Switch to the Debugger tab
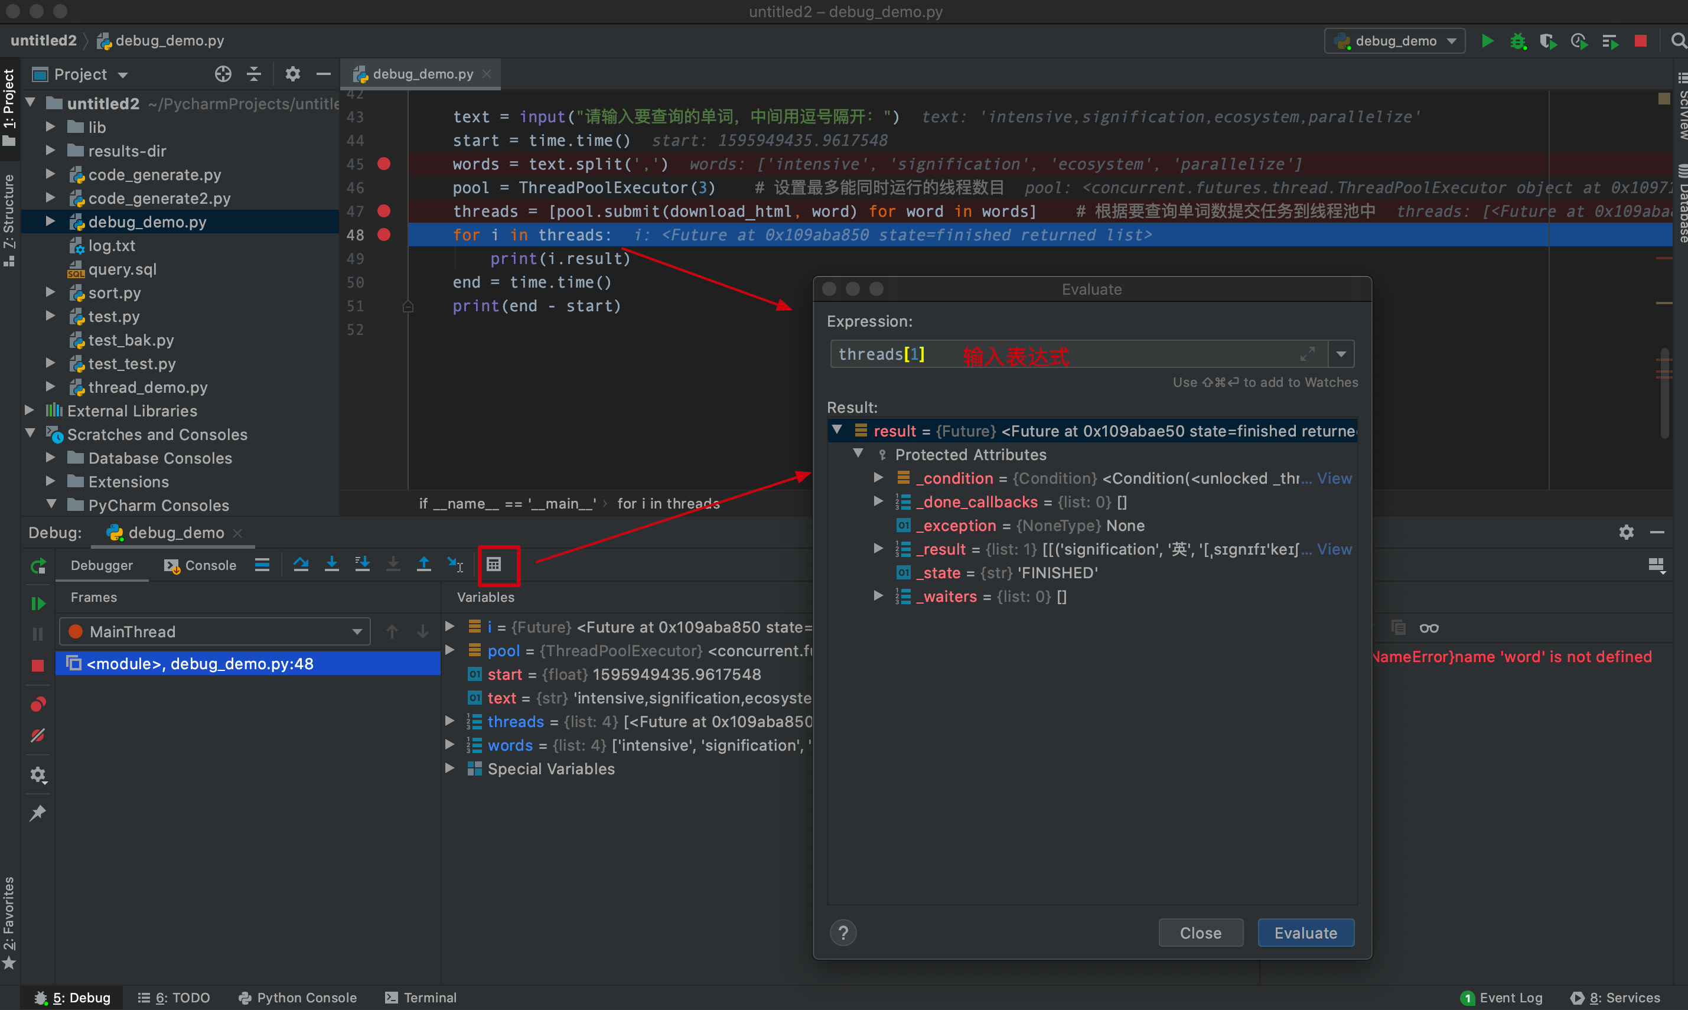Image resolution: width=1688 pixels, height=1010 pixels. 102,566
